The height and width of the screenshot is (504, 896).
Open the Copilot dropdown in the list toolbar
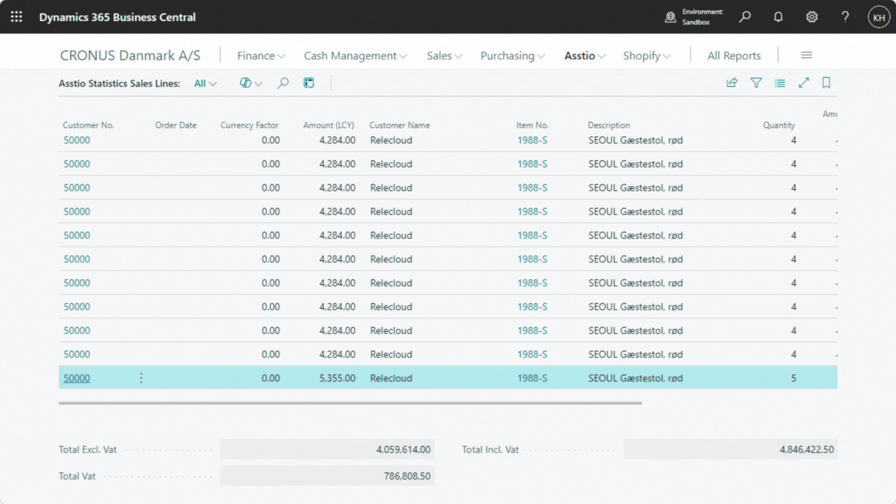coord(251,83)
